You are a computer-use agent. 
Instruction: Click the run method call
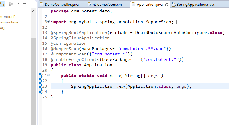tap(121, 87)
